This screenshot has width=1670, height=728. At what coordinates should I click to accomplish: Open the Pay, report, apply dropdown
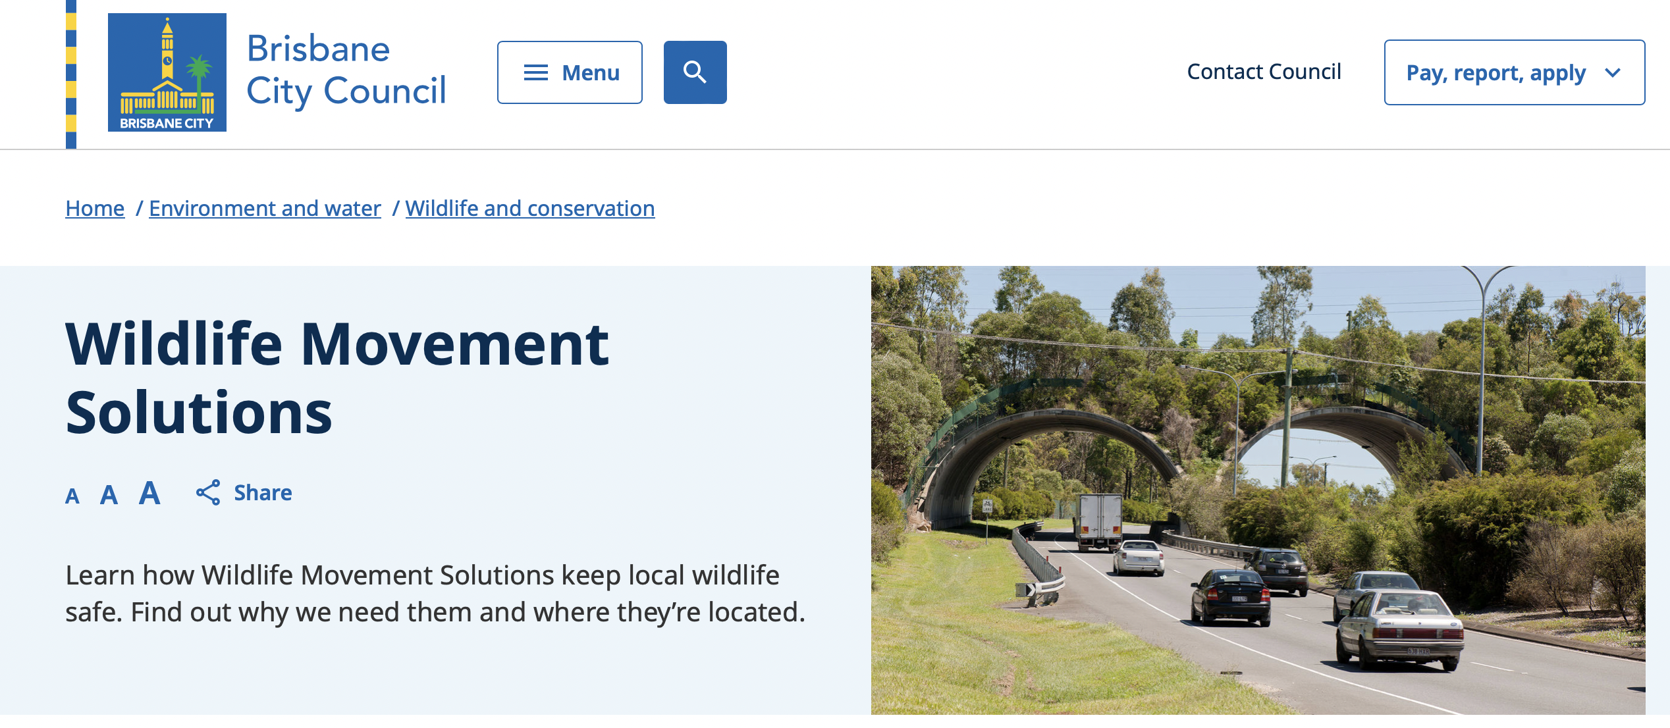pyautogui.click(x=1515, y=72)
